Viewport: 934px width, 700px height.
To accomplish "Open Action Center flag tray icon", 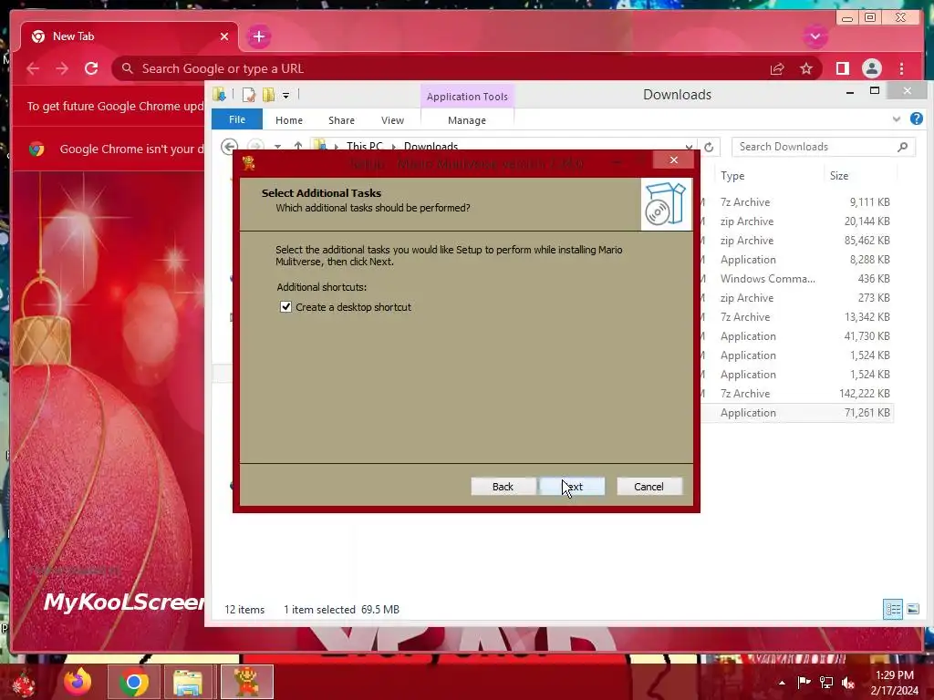I will point(804,682).
